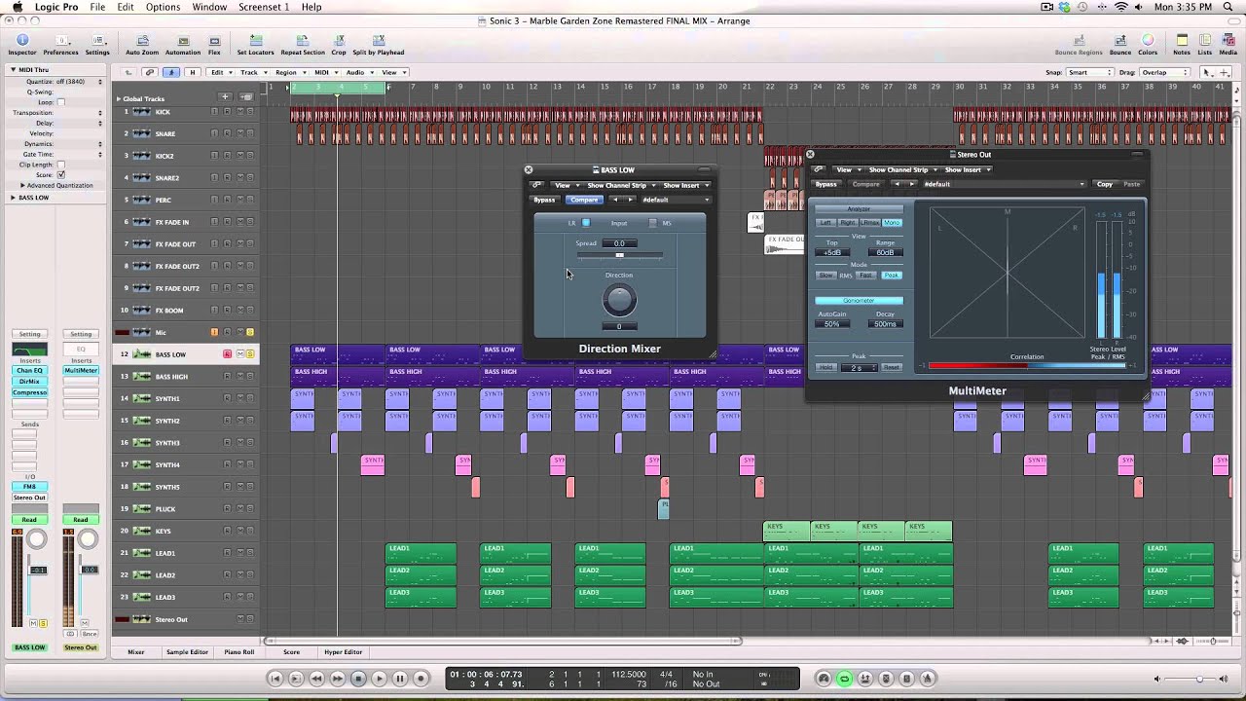This screenshot has width=1246, height=701.
Task: Solo the SNARE track
Action: (x=250, y=133)
